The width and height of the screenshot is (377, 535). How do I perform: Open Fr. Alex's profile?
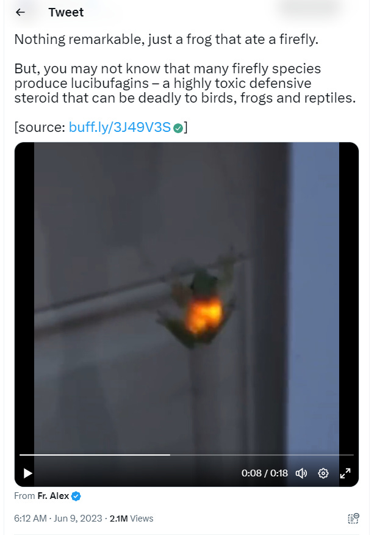(x=54, y=496)
